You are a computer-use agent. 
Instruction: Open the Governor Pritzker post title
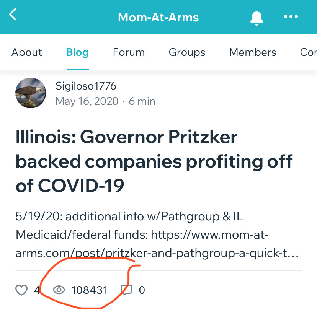point(154,161)
